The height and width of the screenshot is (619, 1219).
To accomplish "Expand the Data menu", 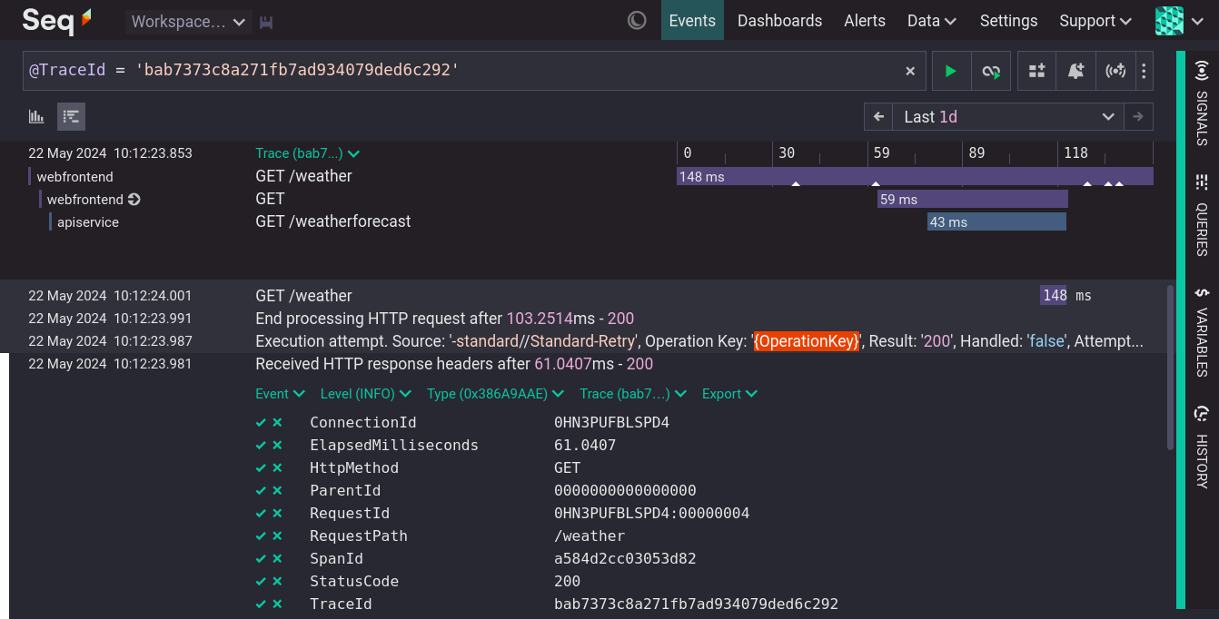I will (x=932, y=20).
